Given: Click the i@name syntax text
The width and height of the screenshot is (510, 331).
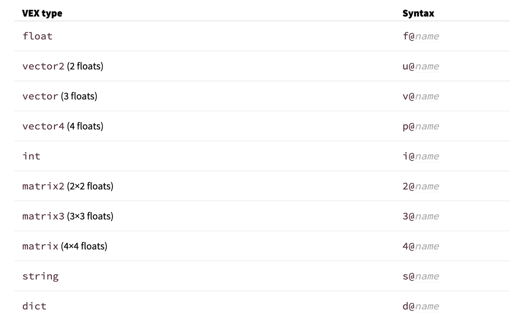Looking at the screenshot, I should [421, 156].
